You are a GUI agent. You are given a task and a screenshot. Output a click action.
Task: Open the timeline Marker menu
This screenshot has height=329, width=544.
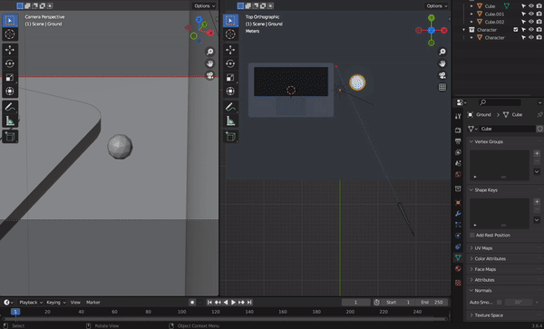[x=93, y=303]
